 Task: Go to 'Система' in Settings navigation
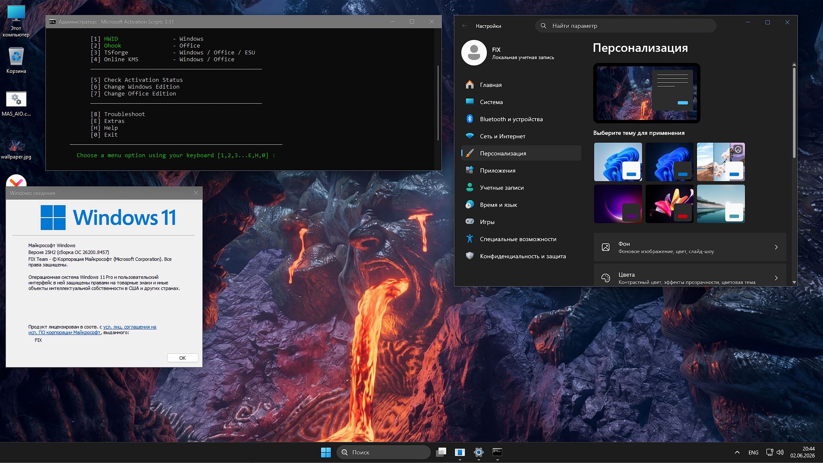[x=521, y=102]
